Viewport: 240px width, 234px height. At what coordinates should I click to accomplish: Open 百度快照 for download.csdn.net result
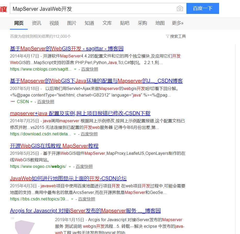click(x=89, y=134)
